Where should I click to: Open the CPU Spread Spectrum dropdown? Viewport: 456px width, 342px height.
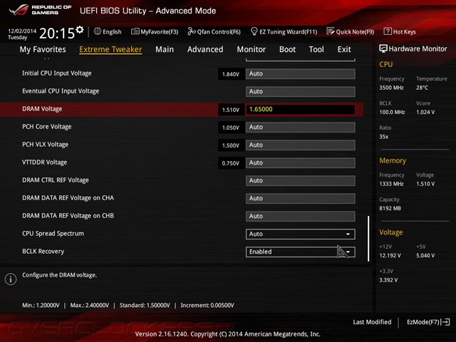300,234
